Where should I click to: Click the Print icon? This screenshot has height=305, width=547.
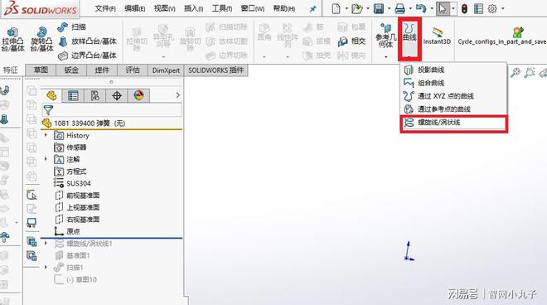(x=399, y=8)
